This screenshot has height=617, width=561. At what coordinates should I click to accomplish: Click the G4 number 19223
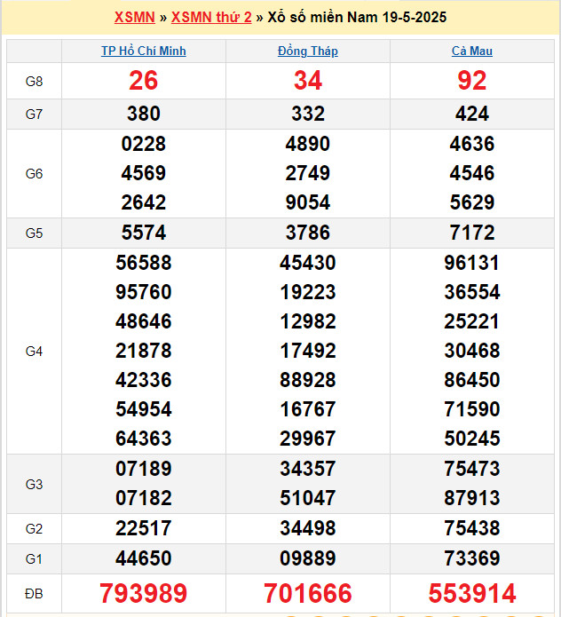pos(308,292)
